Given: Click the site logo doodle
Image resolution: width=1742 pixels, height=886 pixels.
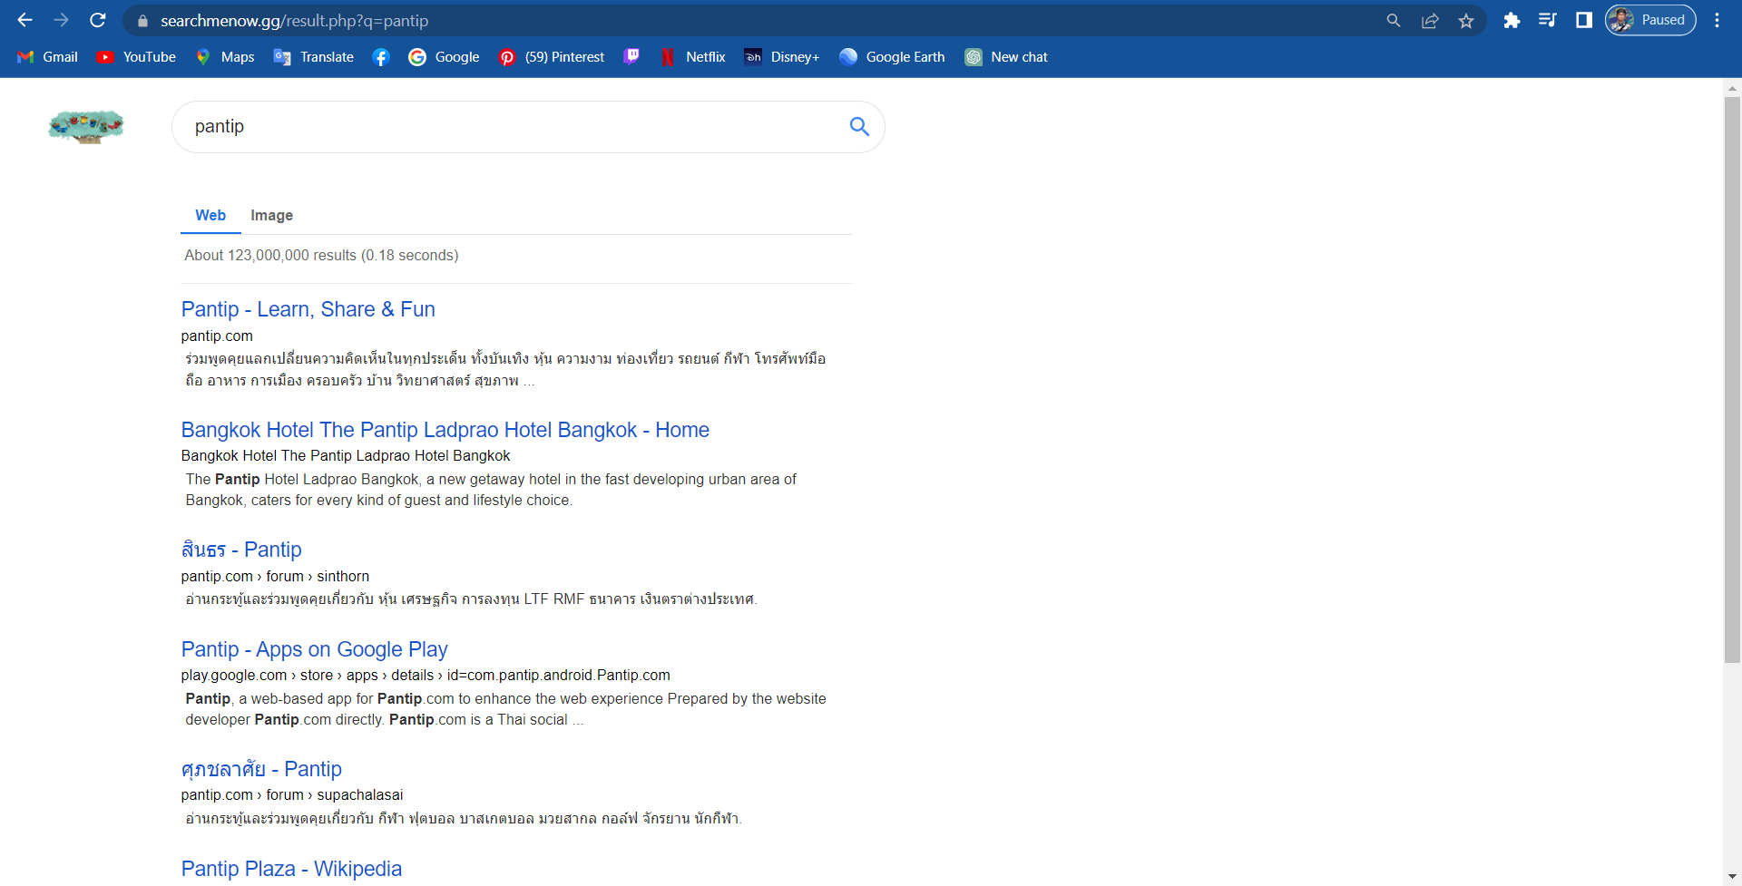Looking at the screenshot, I should click(86, 126).
